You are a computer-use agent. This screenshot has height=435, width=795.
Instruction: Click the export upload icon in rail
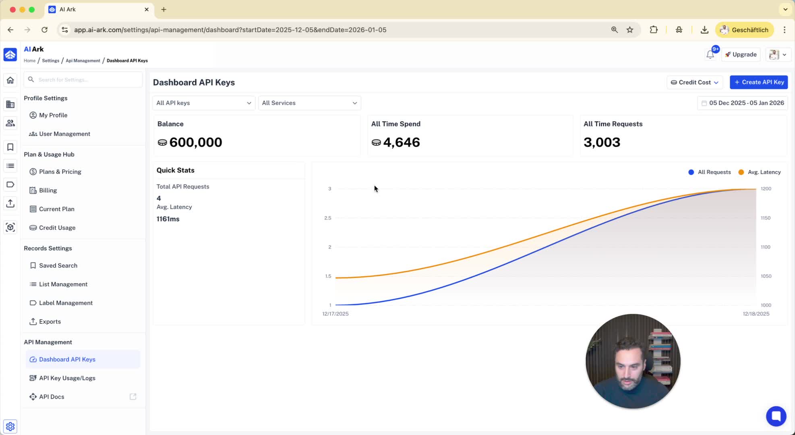(10, 203)
